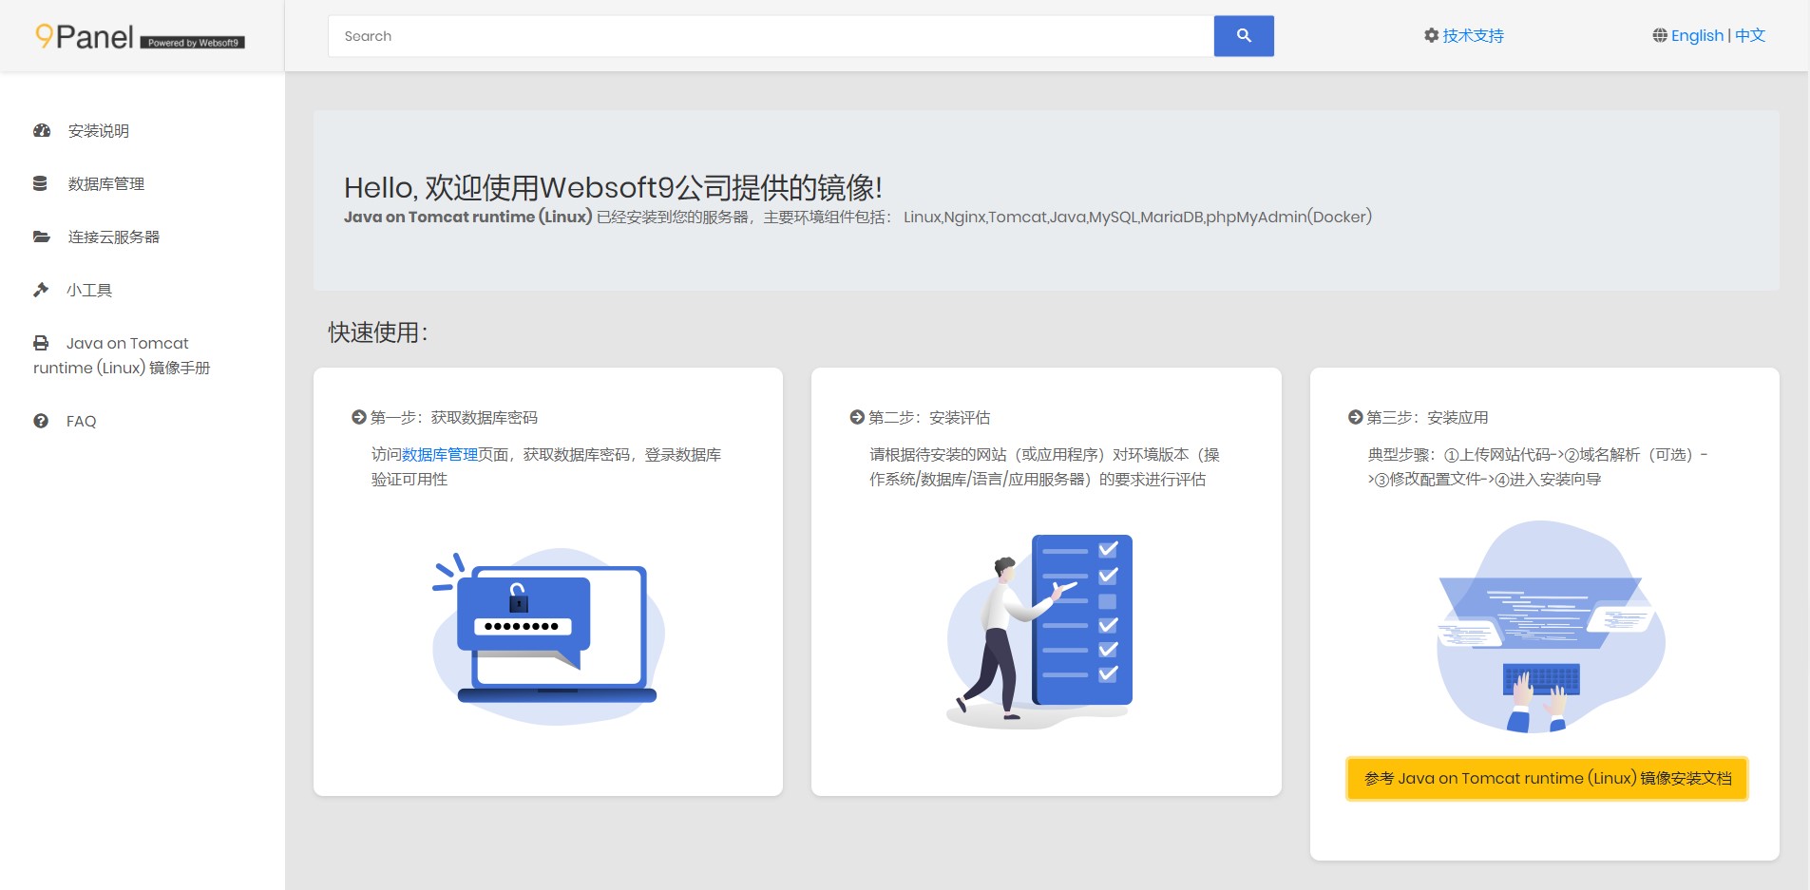The width and height of the screenshot is (1810, 890).
Task: Open the 安装说明 sidebar menu
Action: (x=98, y=131)
